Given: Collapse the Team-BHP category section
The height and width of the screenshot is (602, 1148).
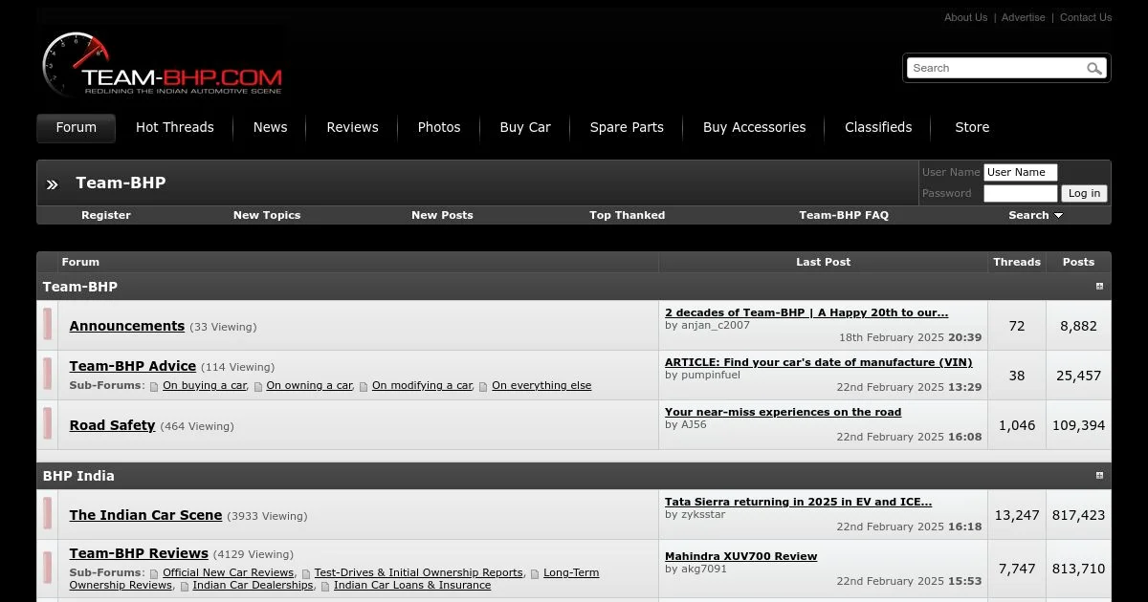Looking at the screenshot, I should click(1099, 287).
